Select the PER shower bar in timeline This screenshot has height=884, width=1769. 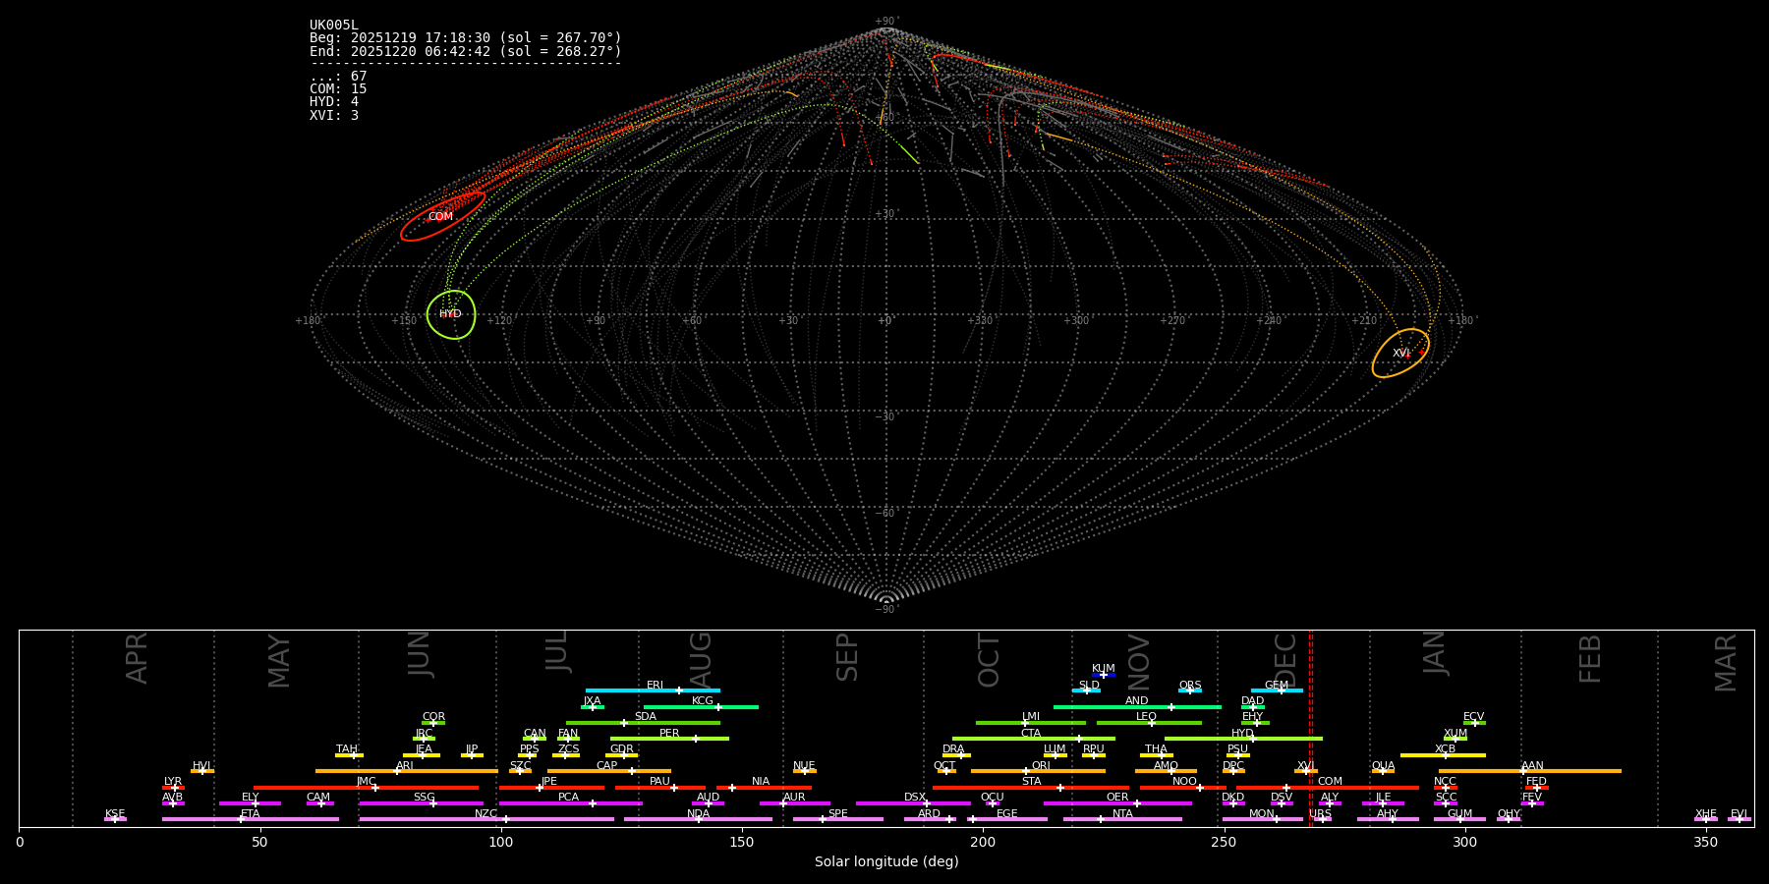click(x=669, y=739)
